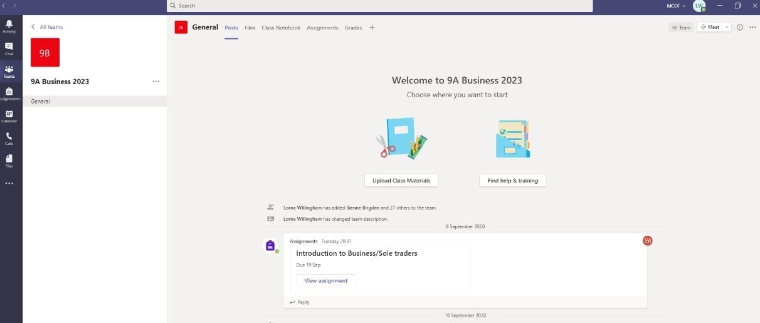Image resolution: width=760 pixels, height=323 pixels.
Task: Click the Assignments app avatar on post
Action: pyautogui.click(x=270, y=245)
